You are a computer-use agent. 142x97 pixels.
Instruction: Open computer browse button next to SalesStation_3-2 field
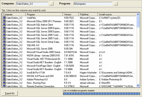tap(52, 4)
